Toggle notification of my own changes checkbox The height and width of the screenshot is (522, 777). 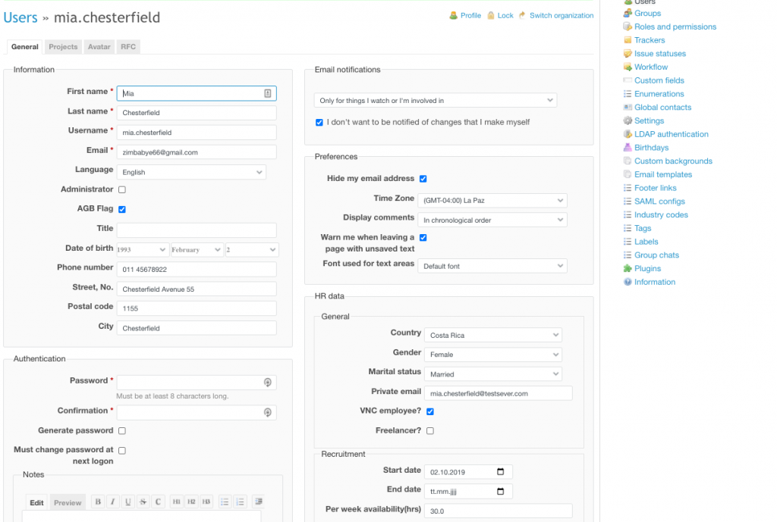point(319,122)
